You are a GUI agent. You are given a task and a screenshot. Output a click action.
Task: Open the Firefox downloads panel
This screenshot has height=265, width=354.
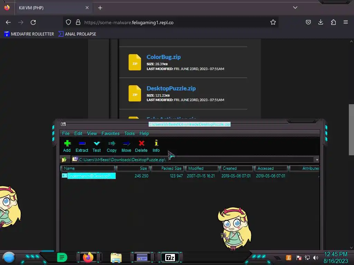[x=320, y=22]
